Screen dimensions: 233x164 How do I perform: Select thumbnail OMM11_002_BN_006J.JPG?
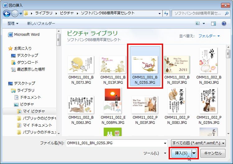coord(81,110)
